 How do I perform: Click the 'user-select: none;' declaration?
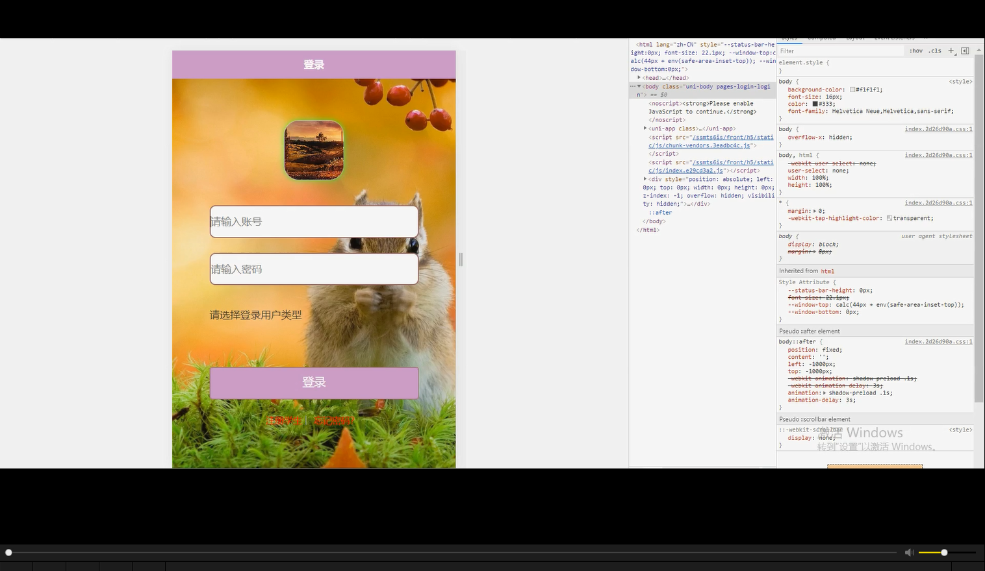[818, 171]
